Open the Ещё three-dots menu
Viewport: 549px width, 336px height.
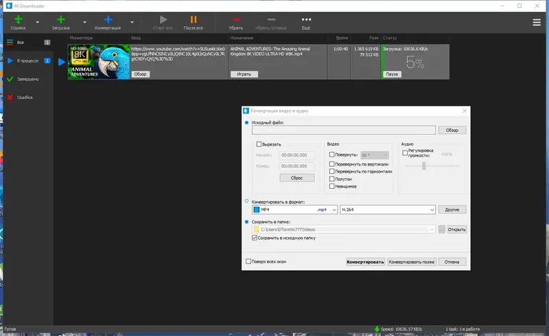[x=306, y=19]
